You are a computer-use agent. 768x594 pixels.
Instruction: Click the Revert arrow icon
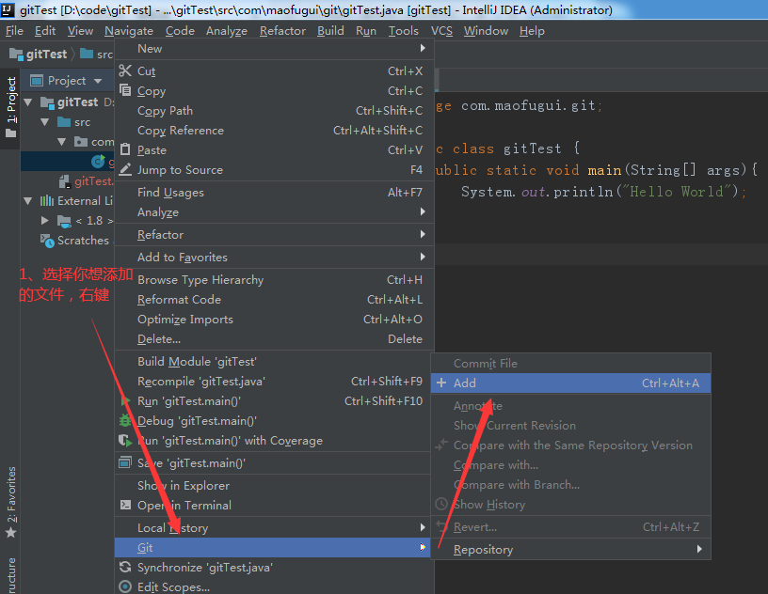pyautogui.click(x=441, y=526)
